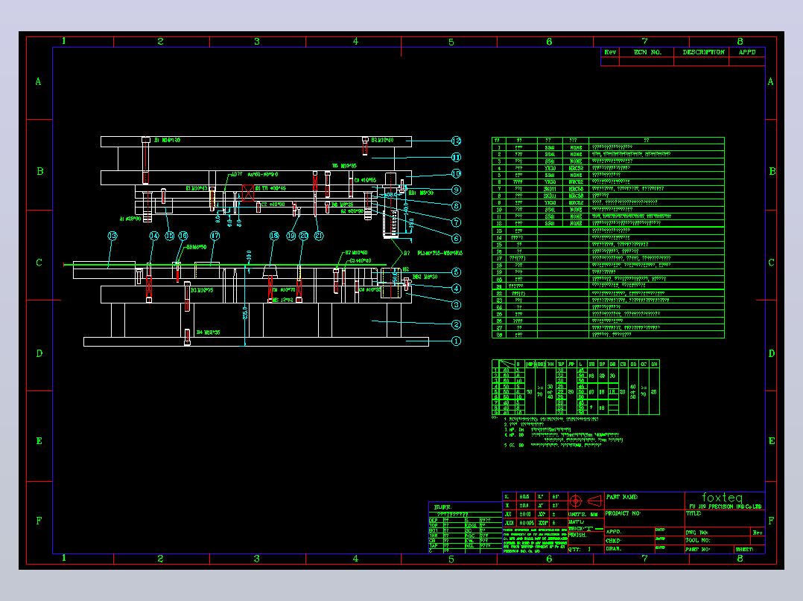
Task: Select balloon callout number 1
Action: (x=456, y=341)
